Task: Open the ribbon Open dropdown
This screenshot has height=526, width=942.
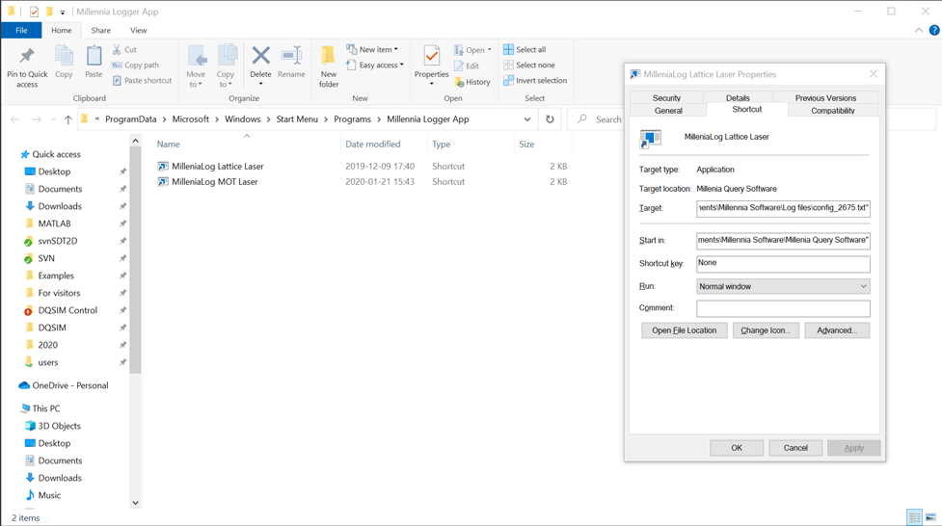Action: (x=472, y=50)
